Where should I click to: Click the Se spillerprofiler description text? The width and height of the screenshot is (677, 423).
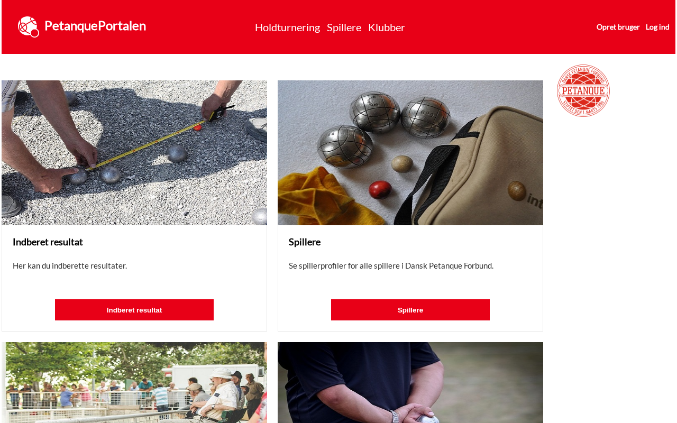(391, 265)
